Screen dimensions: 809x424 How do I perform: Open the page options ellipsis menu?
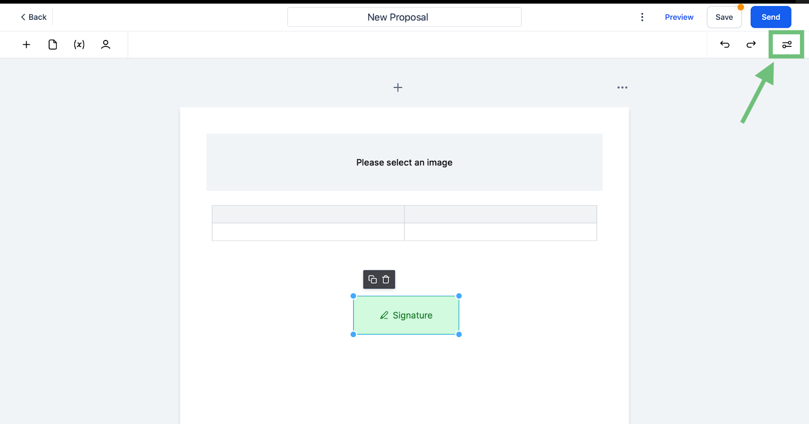coord(622,87)
